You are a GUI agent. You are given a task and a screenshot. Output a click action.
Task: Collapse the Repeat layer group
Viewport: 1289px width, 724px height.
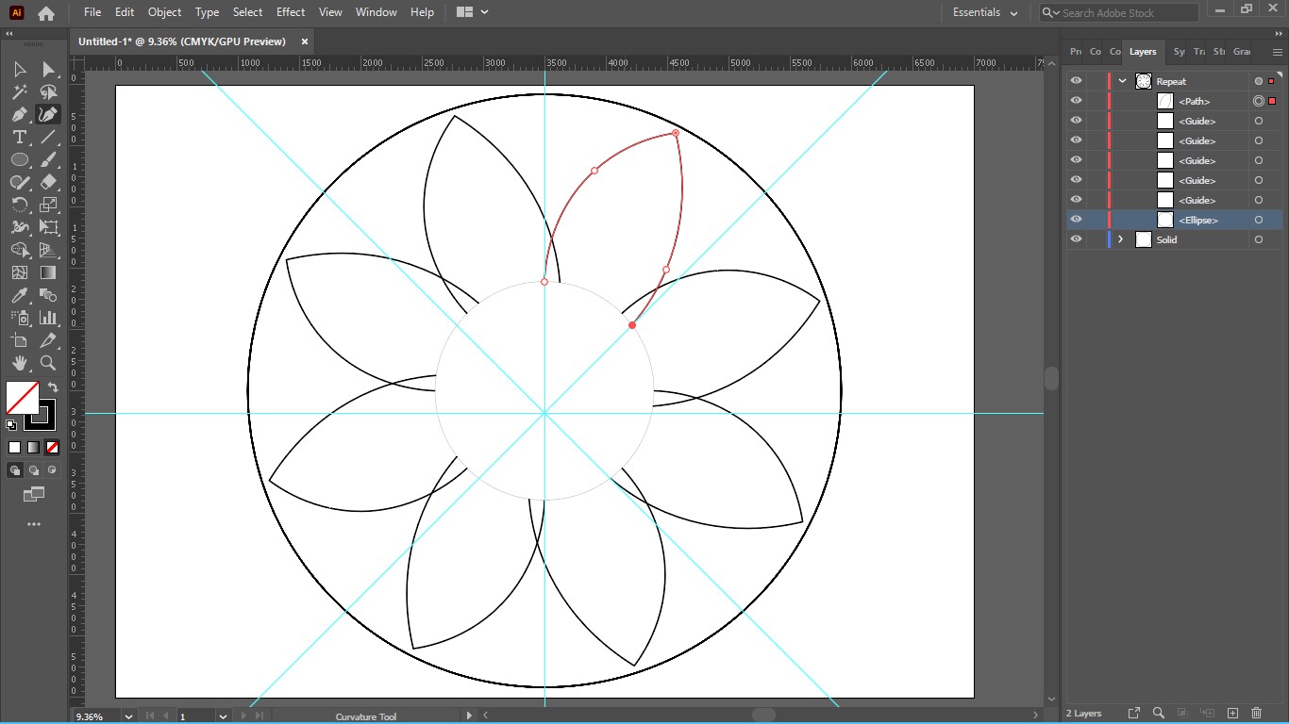[1122, 81]
